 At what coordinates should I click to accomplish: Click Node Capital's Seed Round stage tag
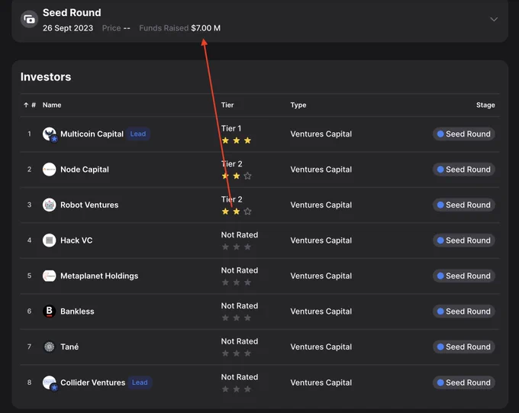click(464, 169)
